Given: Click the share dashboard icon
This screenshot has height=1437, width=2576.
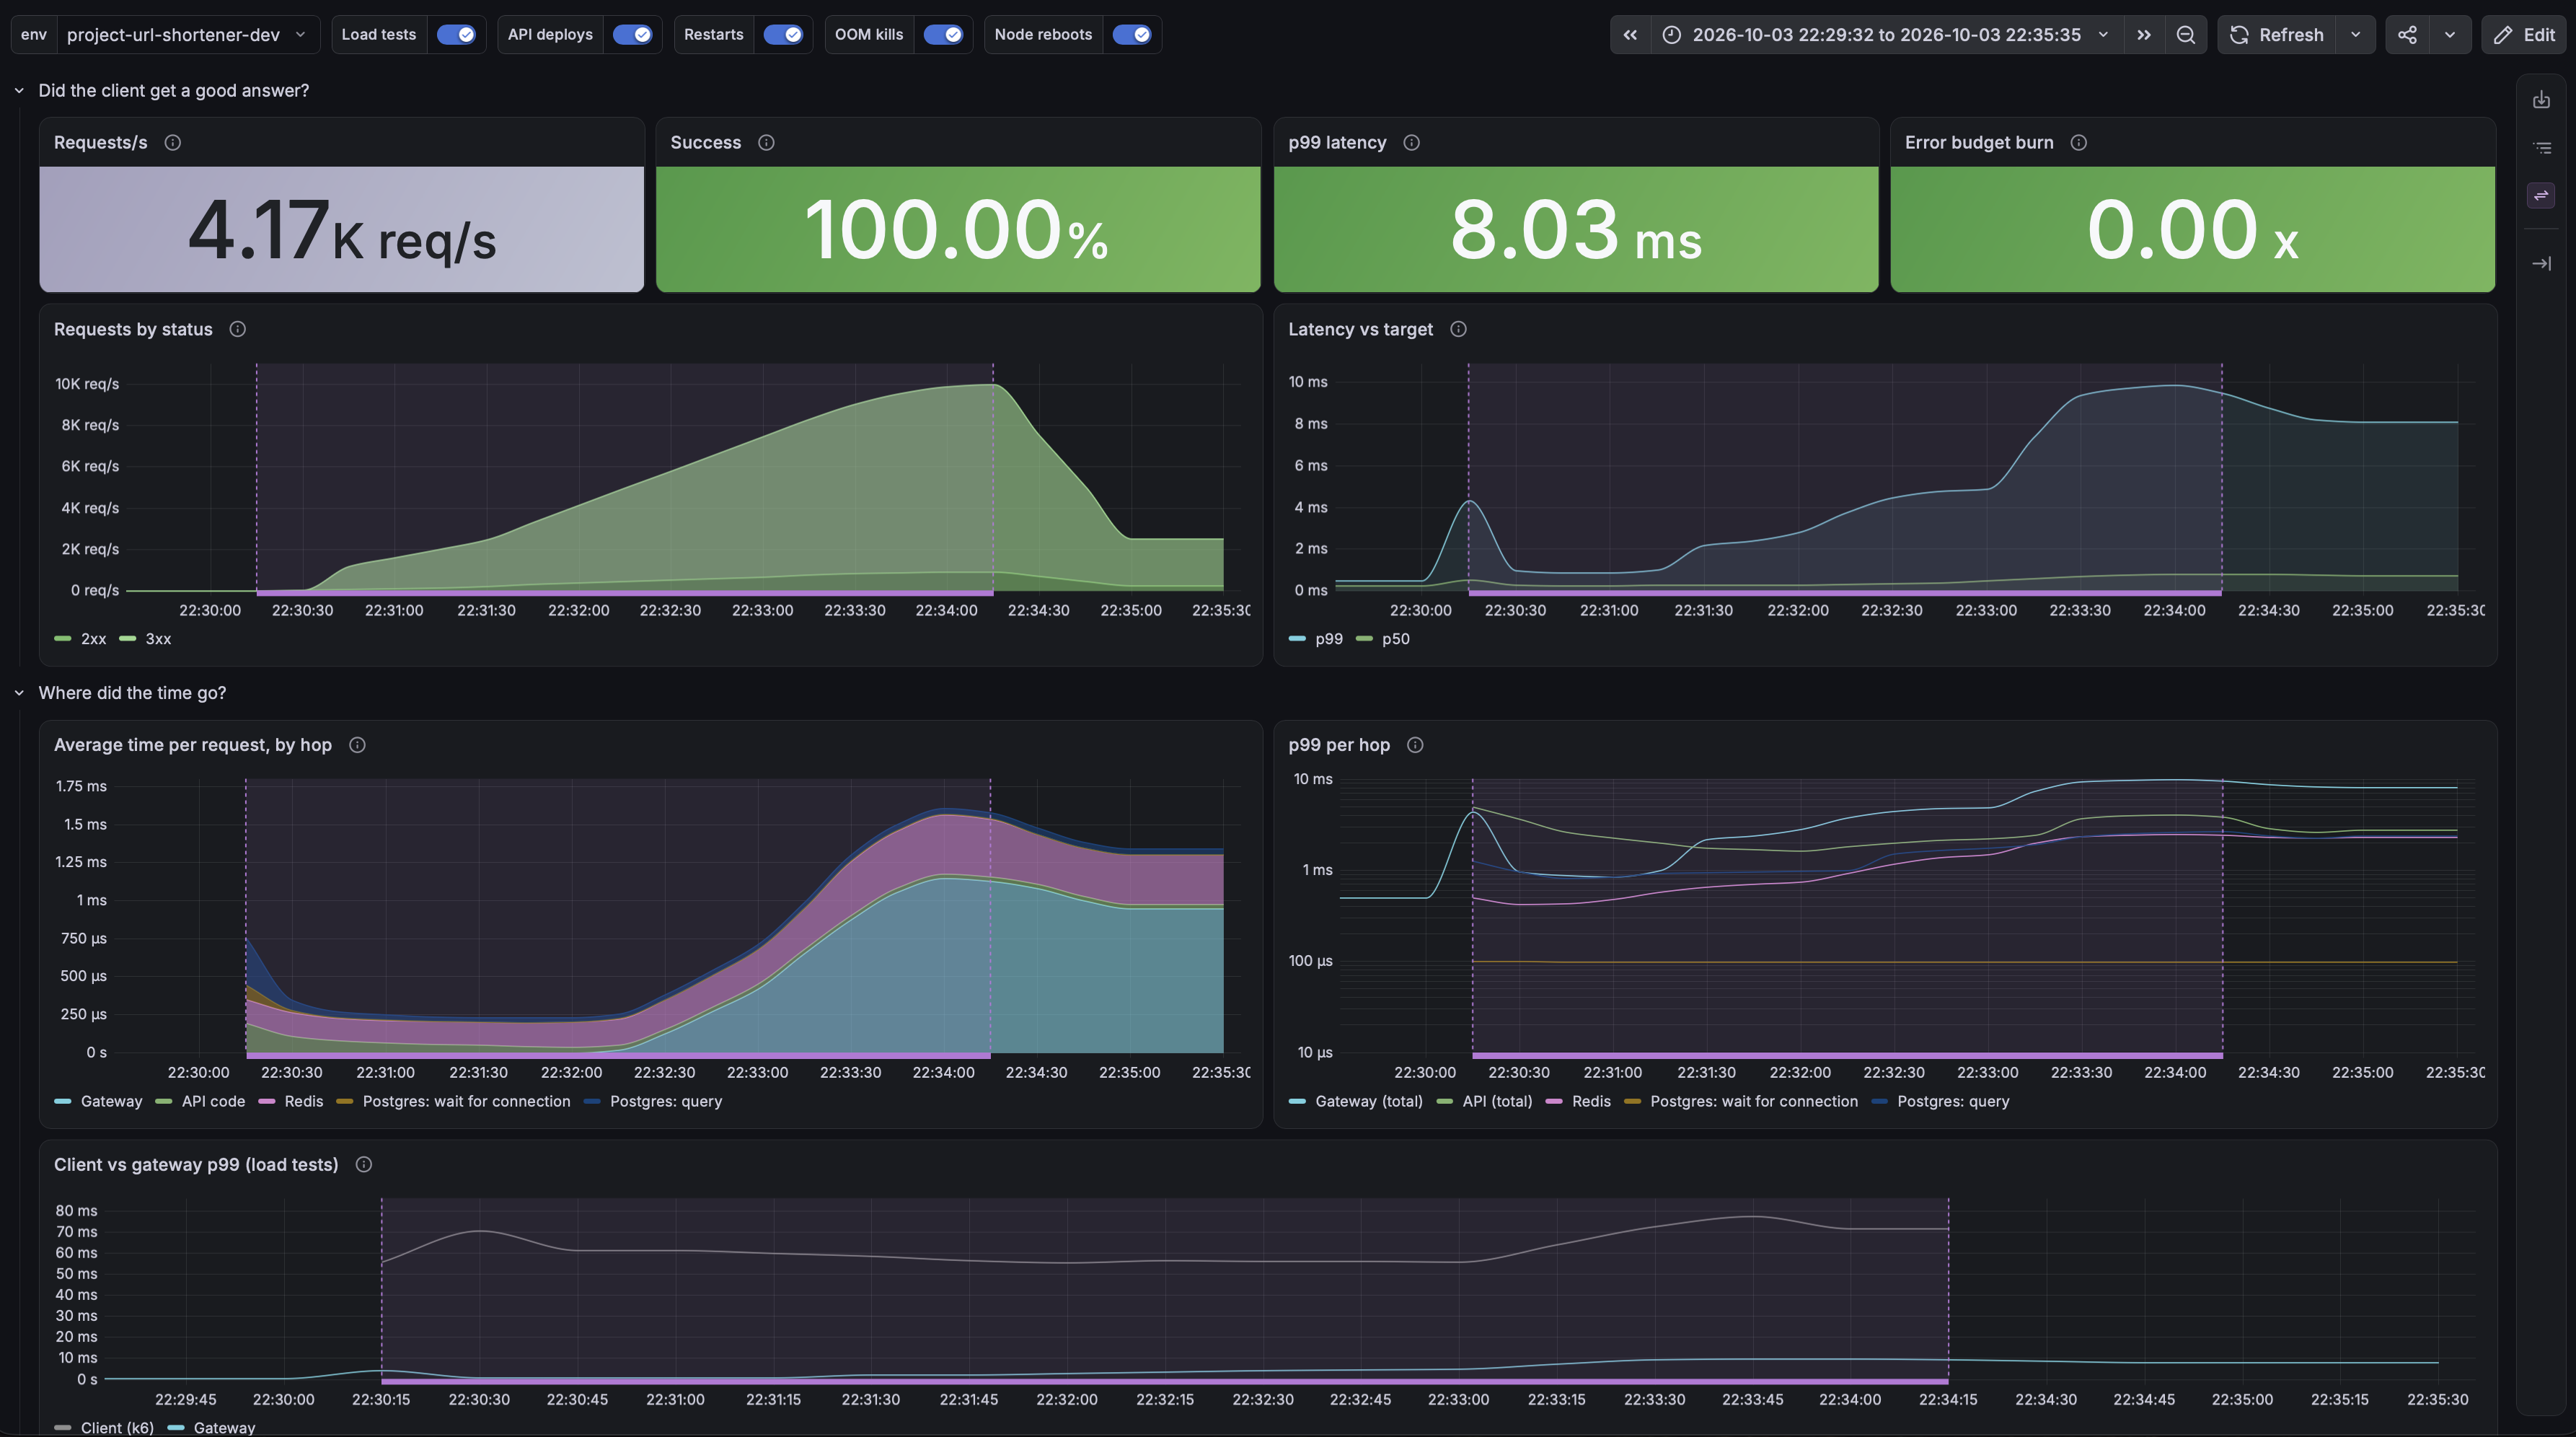Looking at the screenshot, I should point(2407,34).
